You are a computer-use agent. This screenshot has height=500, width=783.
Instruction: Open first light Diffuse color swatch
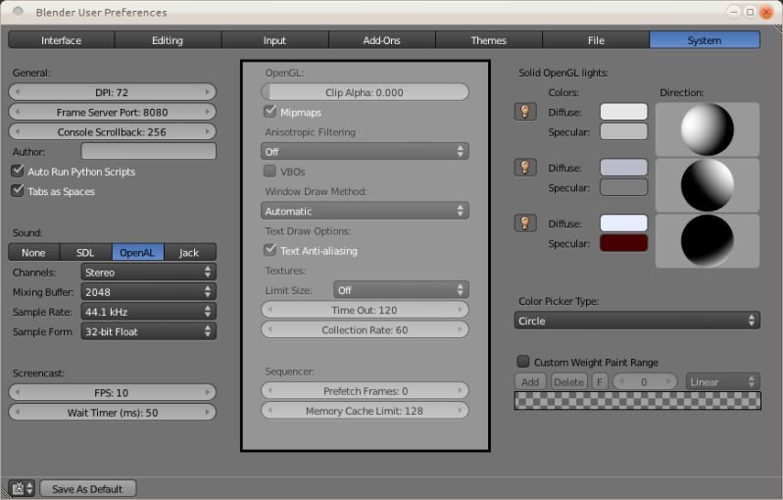pos(623,112)
